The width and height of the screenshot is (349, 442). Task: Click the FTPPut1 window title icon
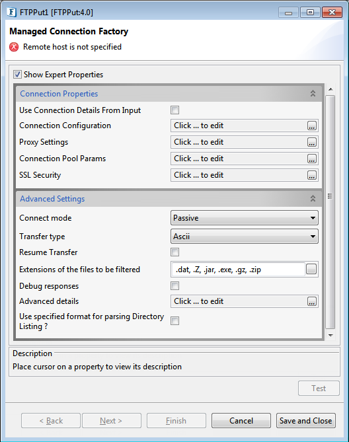pyautogui.click(x=11, y=12)
